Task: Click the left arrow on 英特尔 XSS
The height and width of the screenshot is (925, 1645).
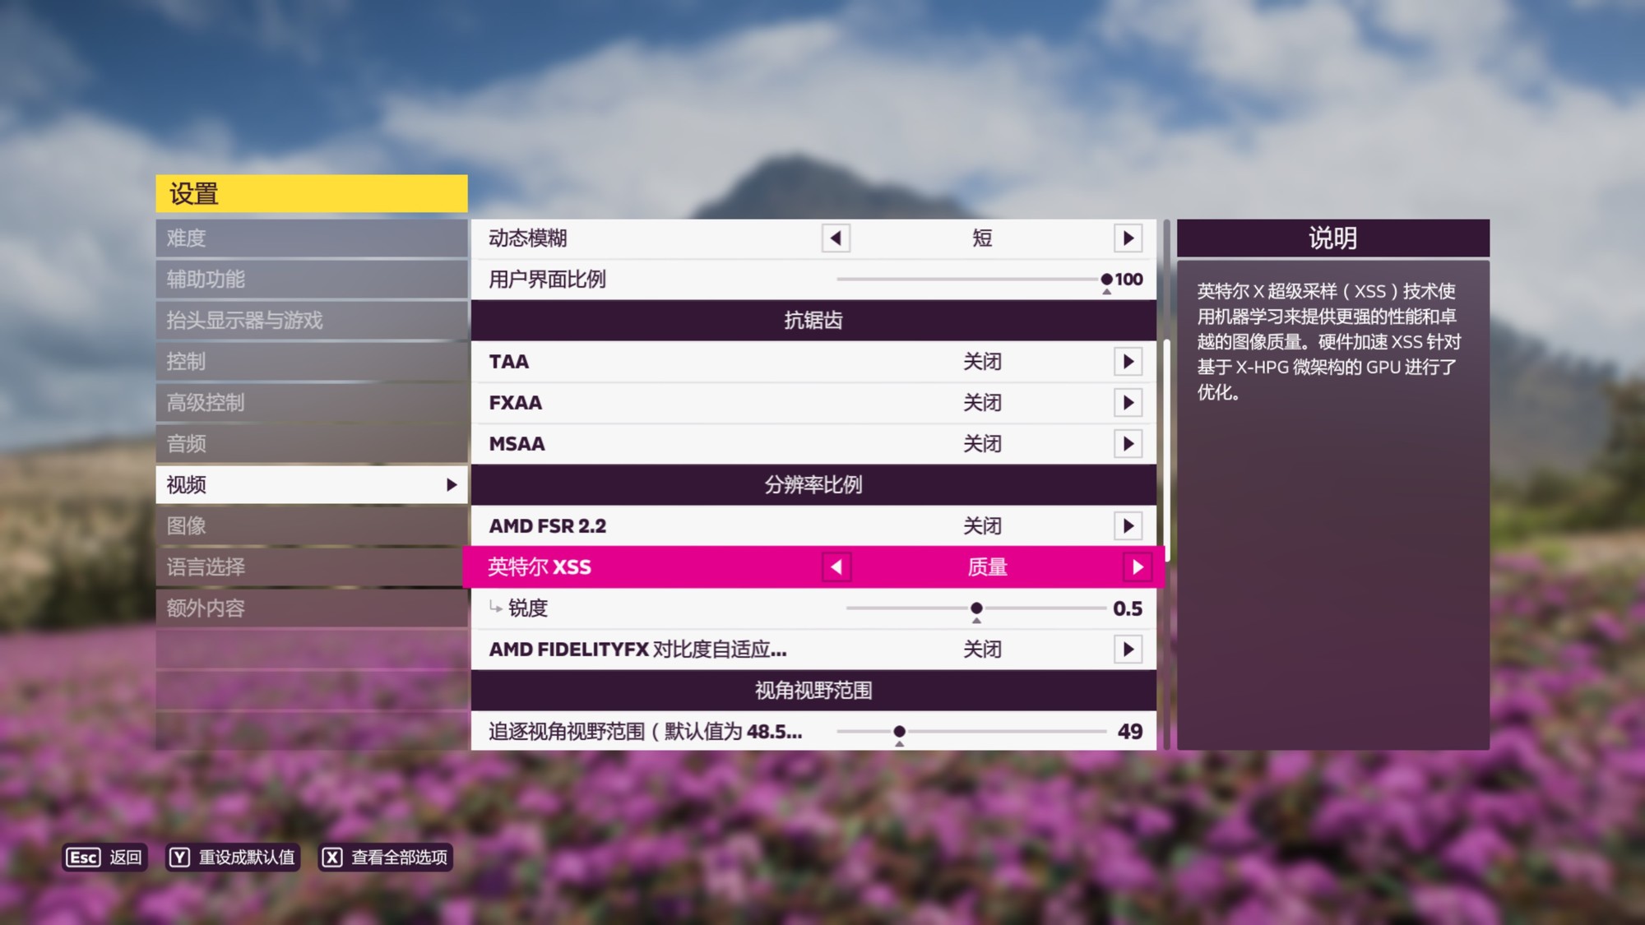Action: pyautogui.click(x=836, y=567)
